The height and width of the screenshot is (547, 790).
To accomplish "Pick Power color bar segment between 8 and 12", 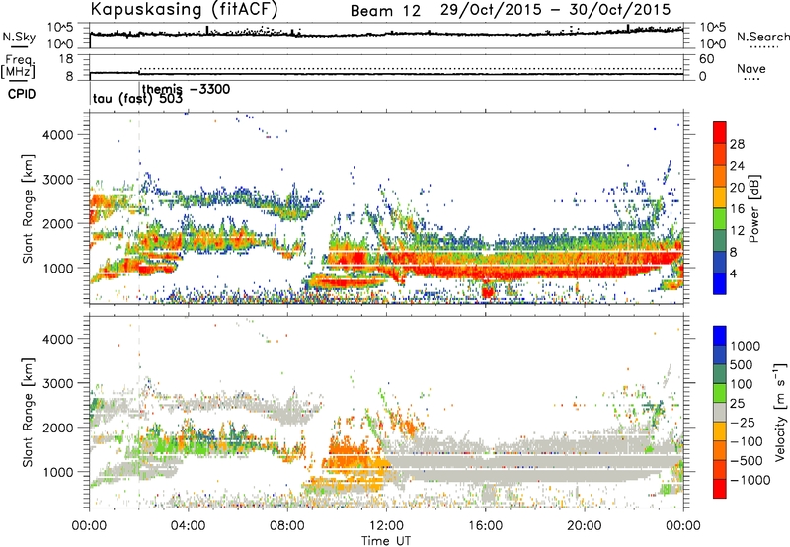I will 720,241.
